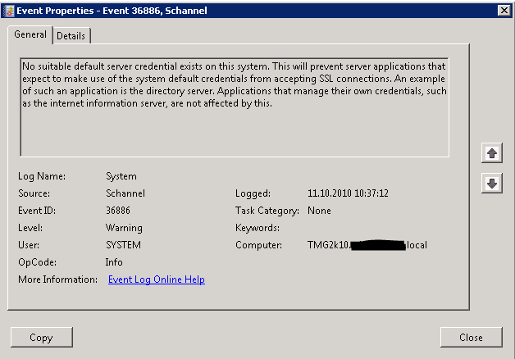Click the Task Category value None
This screenshot has width=515, height=359.
(x=319, y=211)
